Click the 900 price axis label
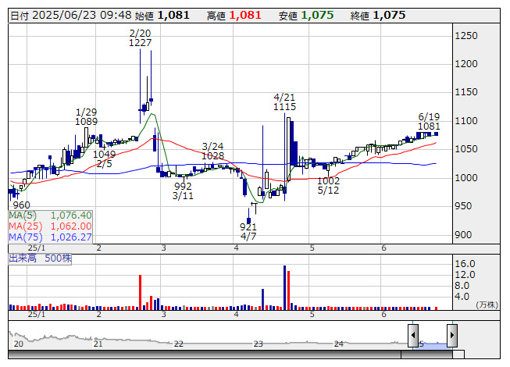Viewport: 510px width, 367px height. (463, 234)
